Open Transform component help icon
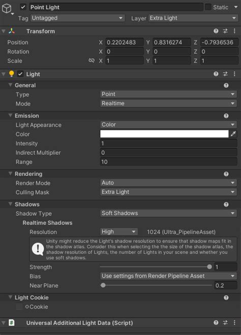 [216, 31]
